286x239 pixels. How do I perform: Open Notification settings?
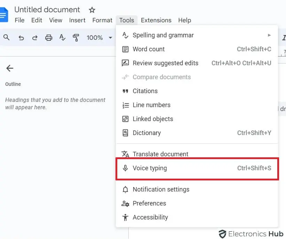[x=197, y=189]
